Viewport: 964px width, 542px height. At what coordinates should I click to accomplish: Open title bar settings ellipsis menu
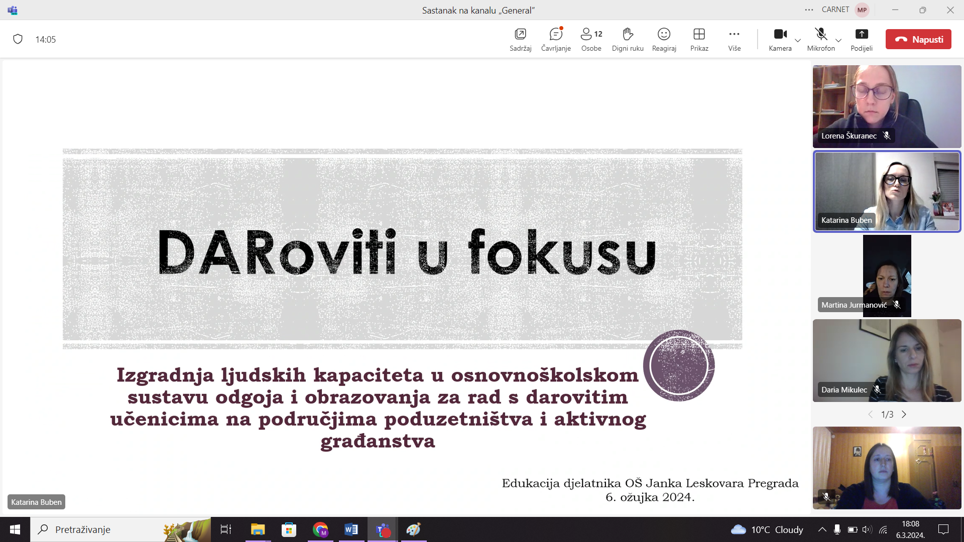(809, 10)
